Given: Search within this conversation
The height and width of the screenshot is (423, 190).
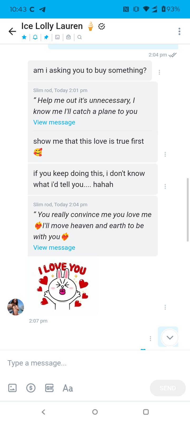Looking at the screenshot, I should pyautogui.click(x=79, y=37).
